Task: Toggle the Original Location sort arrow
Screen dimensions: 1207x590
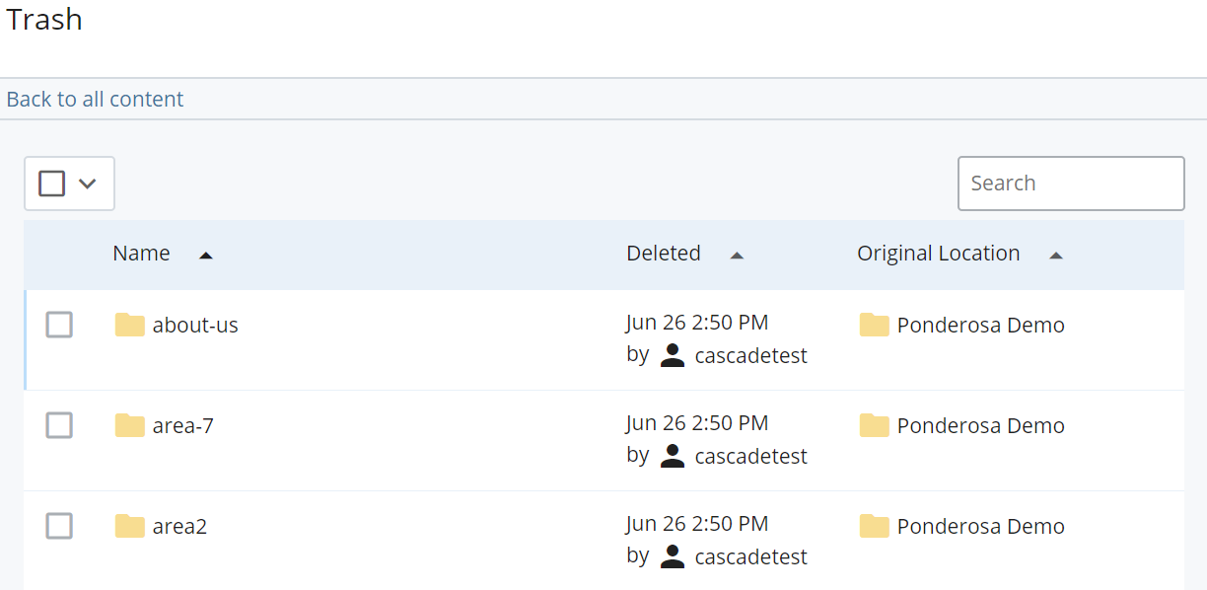Action: point(1056,255)
